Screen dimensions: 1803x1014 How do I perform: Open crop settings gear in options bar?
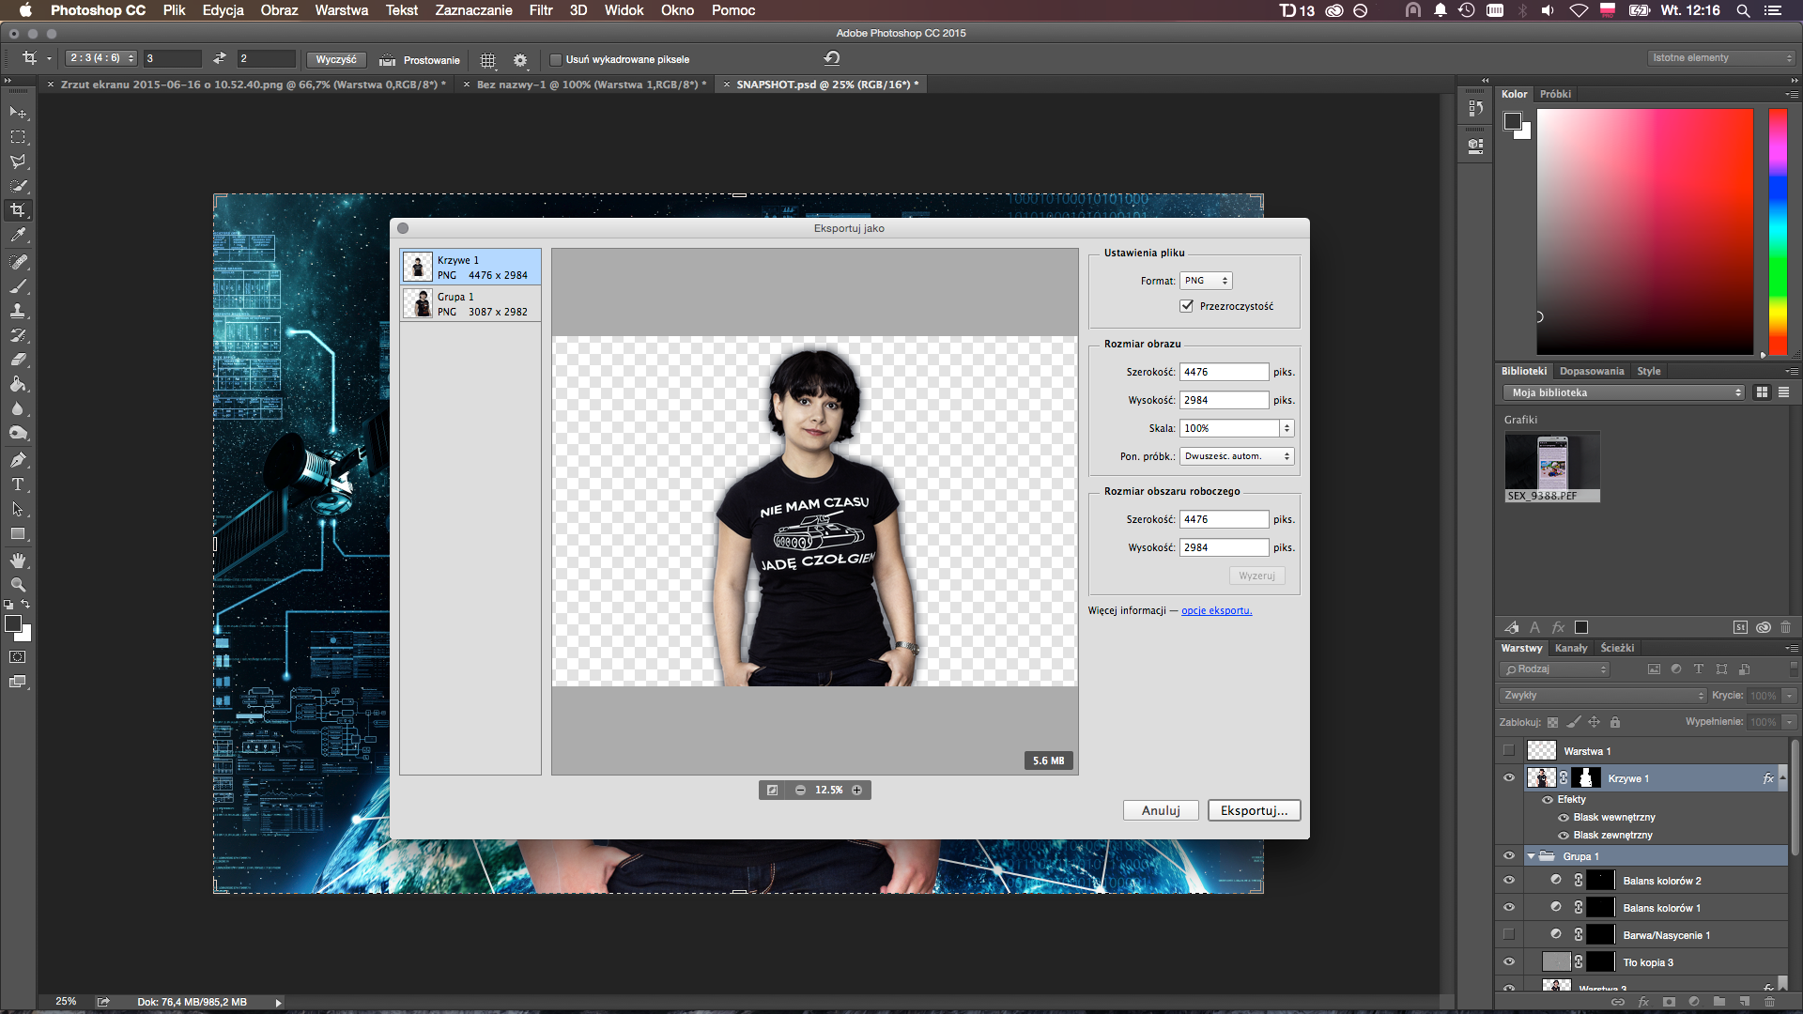[x=520, y=59]
